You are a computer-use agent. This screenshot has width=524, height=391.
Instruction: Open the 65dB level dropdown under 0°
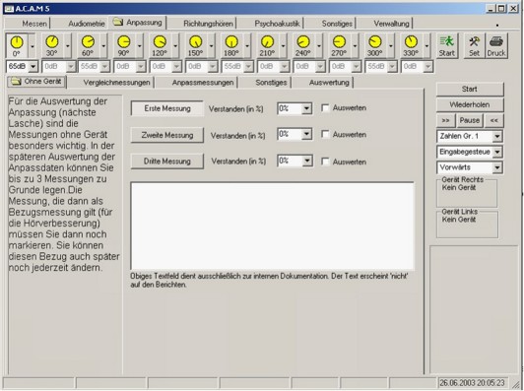(x=33, y=67)
